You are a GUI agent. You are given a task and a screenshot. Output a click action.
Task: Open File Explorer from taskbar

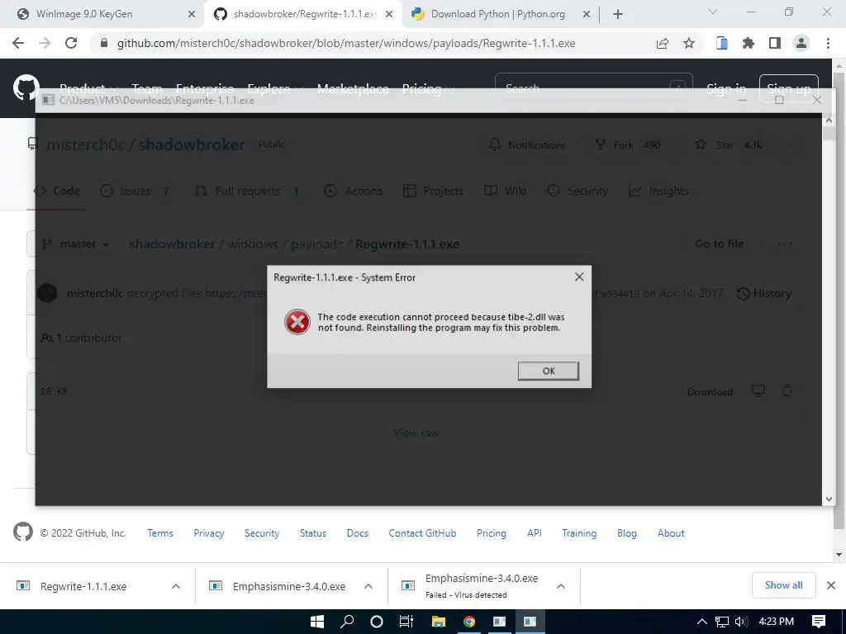click(x=439, y=622)
